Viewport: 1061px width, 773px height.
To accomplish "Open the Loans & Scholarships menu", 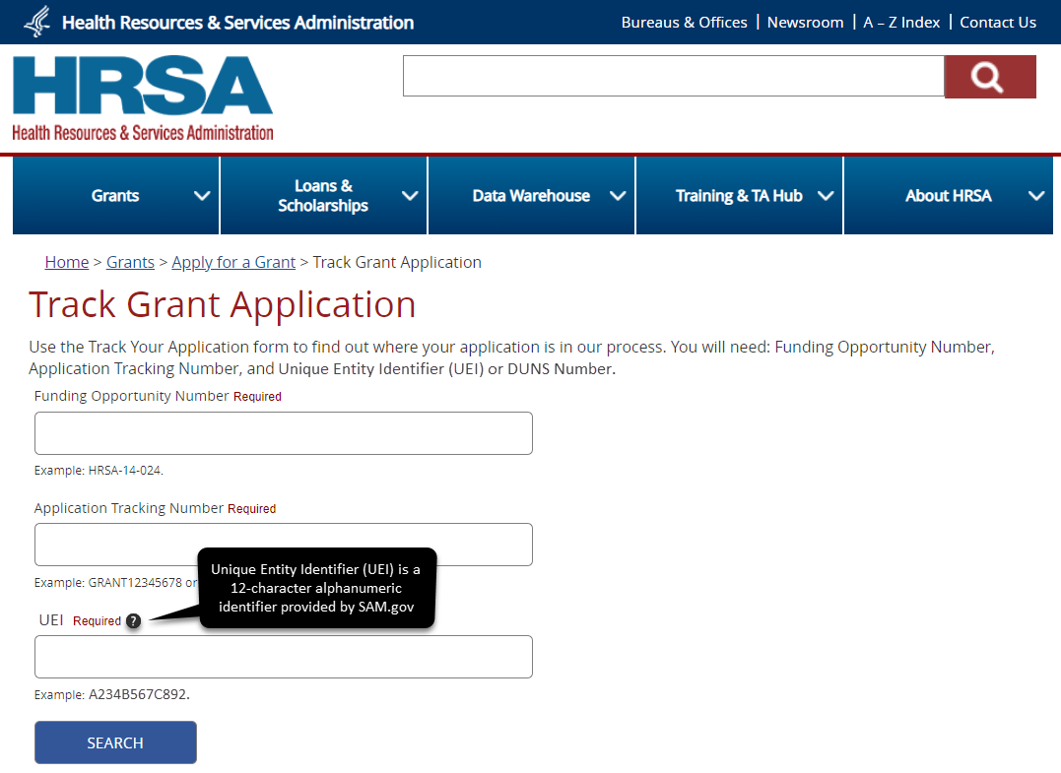I will [x=323, y=195].
